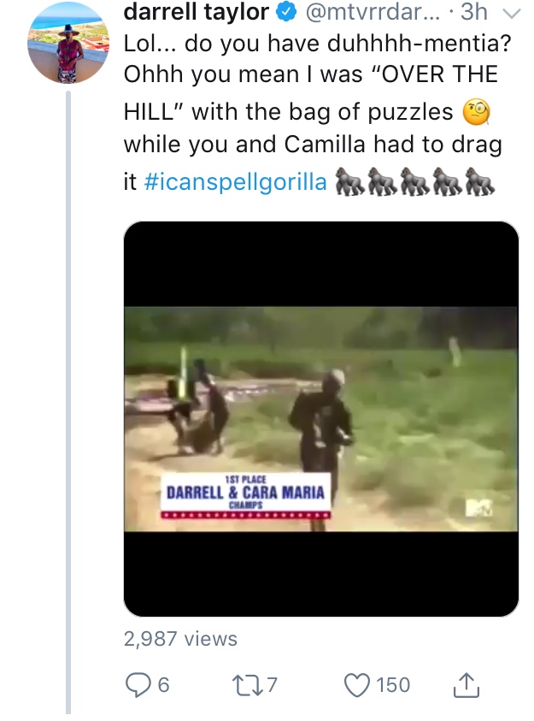Play the embedded Darrell & Cara Maria video

(x=321, y=419)
